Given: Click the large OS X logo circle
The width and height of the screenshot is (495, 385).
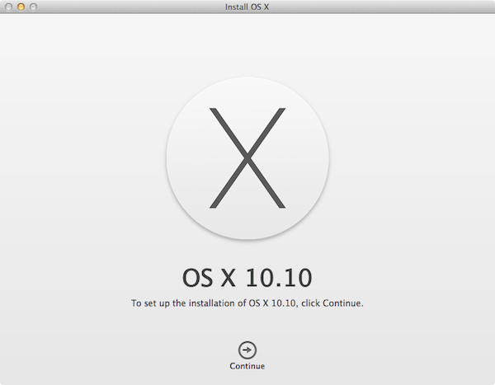Looking at the screenshot, I should click(247, 158).
